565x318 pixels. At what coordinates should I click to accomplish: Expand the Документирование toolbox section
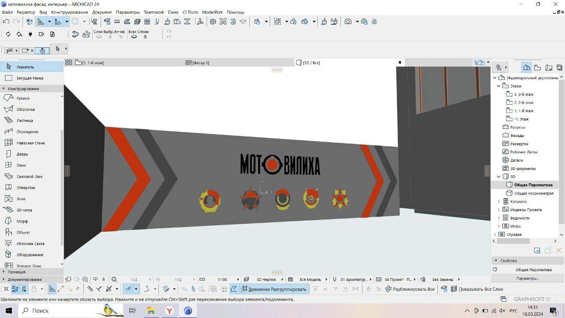point(31,280)
